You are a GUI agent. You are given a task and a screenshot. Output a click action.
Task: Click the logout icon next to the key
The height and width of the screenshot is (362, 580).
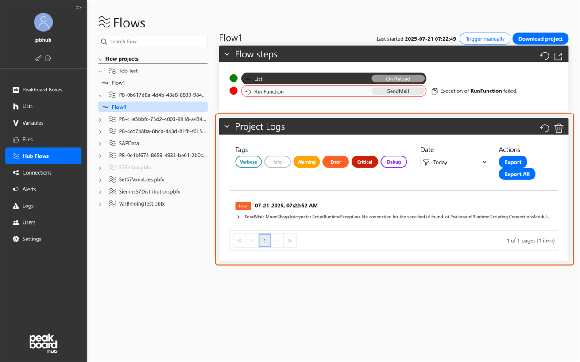pos(48,58)
